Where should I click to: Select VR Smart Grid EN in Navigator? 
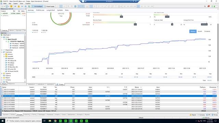13,71
